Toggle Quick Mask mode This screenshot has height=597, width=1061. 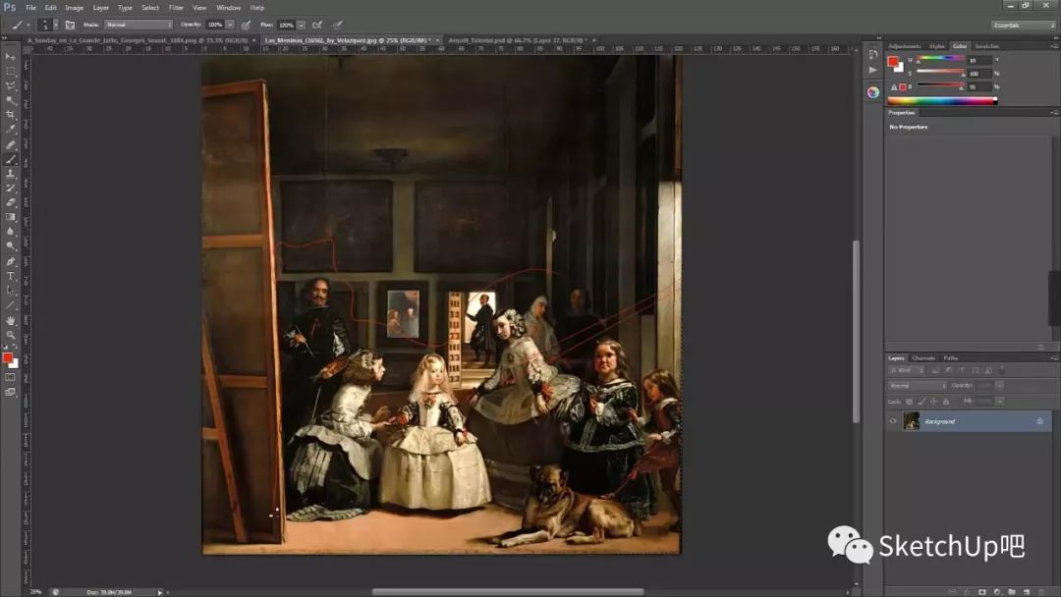point(10,377)
